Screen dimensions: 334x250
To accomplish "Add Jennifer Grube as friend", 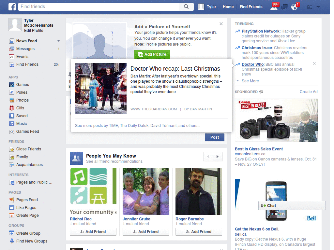I will pyautogui.click(x=146, y=232).
